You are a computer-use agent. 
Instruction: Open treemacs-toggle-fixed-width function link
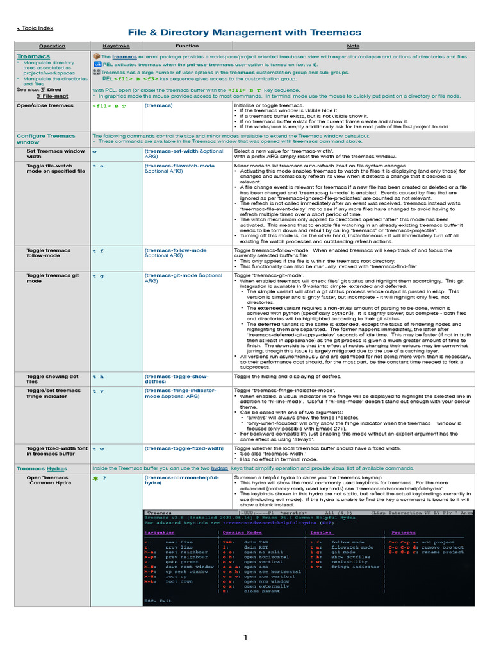(x=184, y=448)
